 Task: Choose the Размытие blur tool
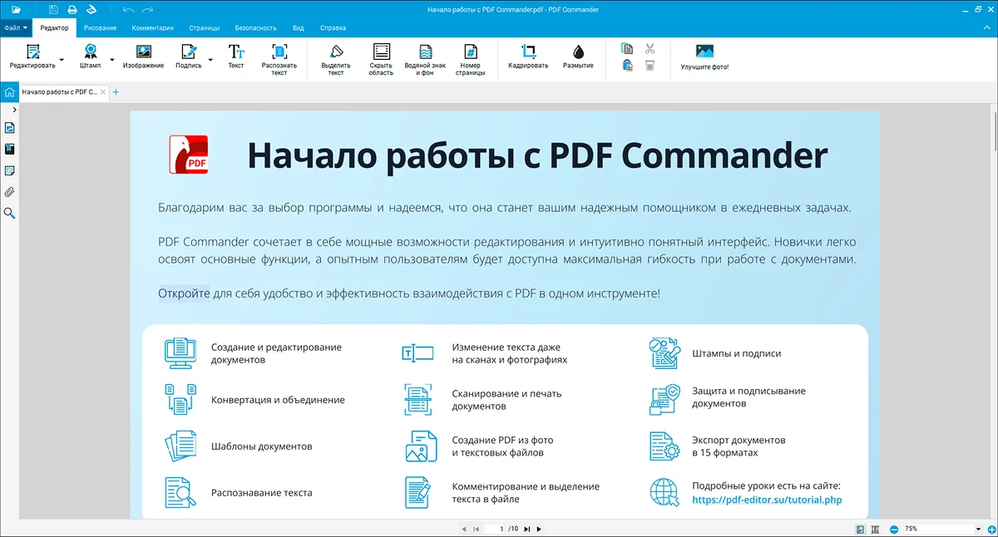[578, 57]
